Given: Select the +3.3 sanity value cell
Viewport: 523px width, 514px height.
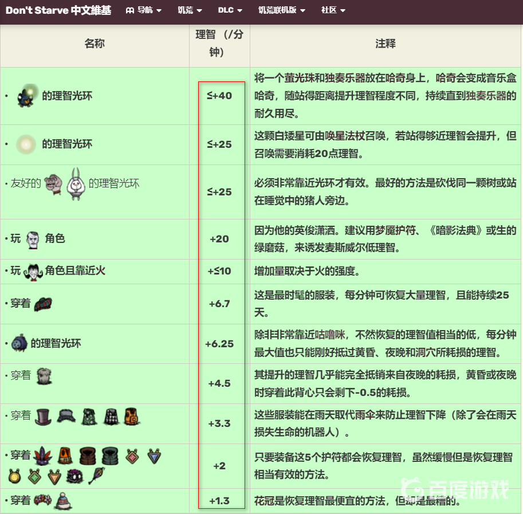Looking at the screenshot, I should click(x=219, y=423).
